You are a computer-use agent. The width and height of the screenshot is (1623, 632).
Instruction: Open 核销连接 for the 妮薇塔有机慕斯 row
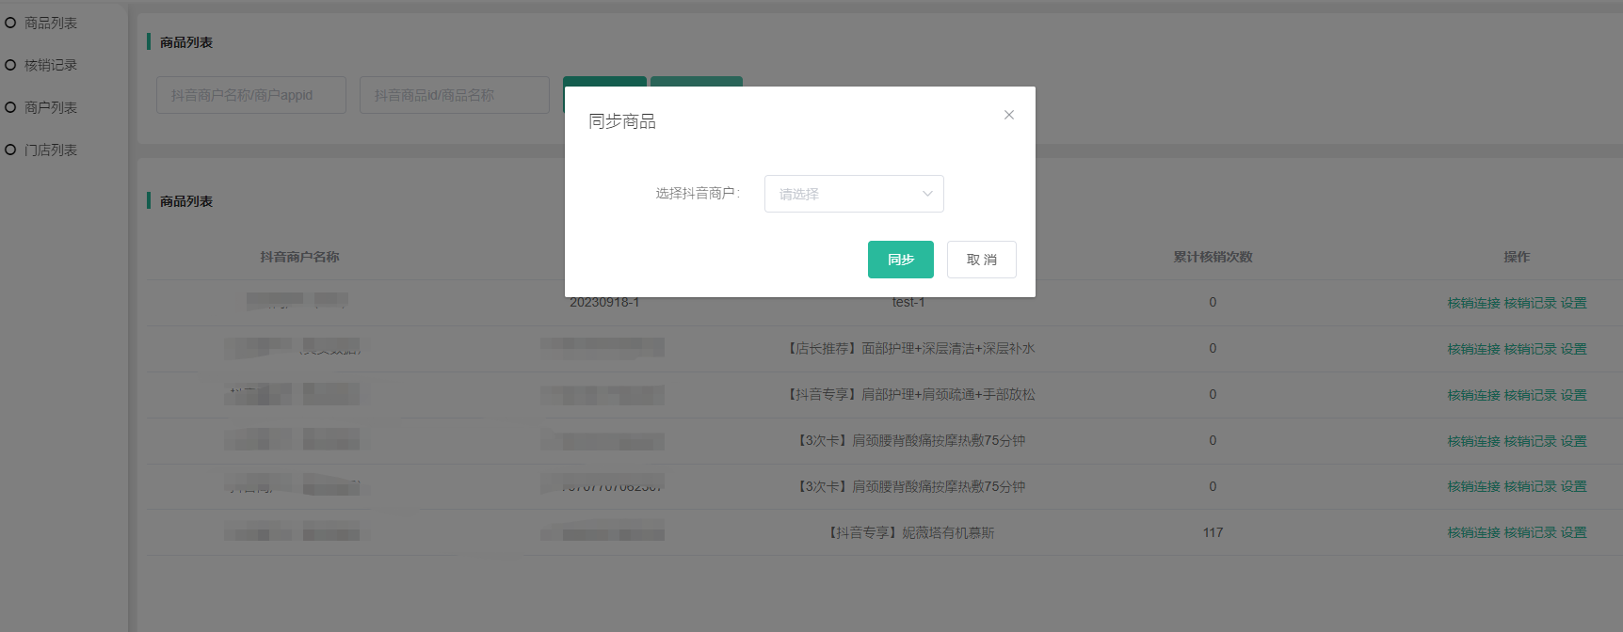tap(1473, 532)
